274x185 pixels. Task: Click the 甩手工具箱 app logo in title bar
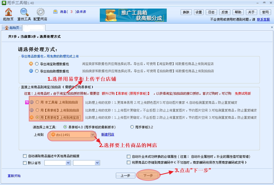coord(4,3)
